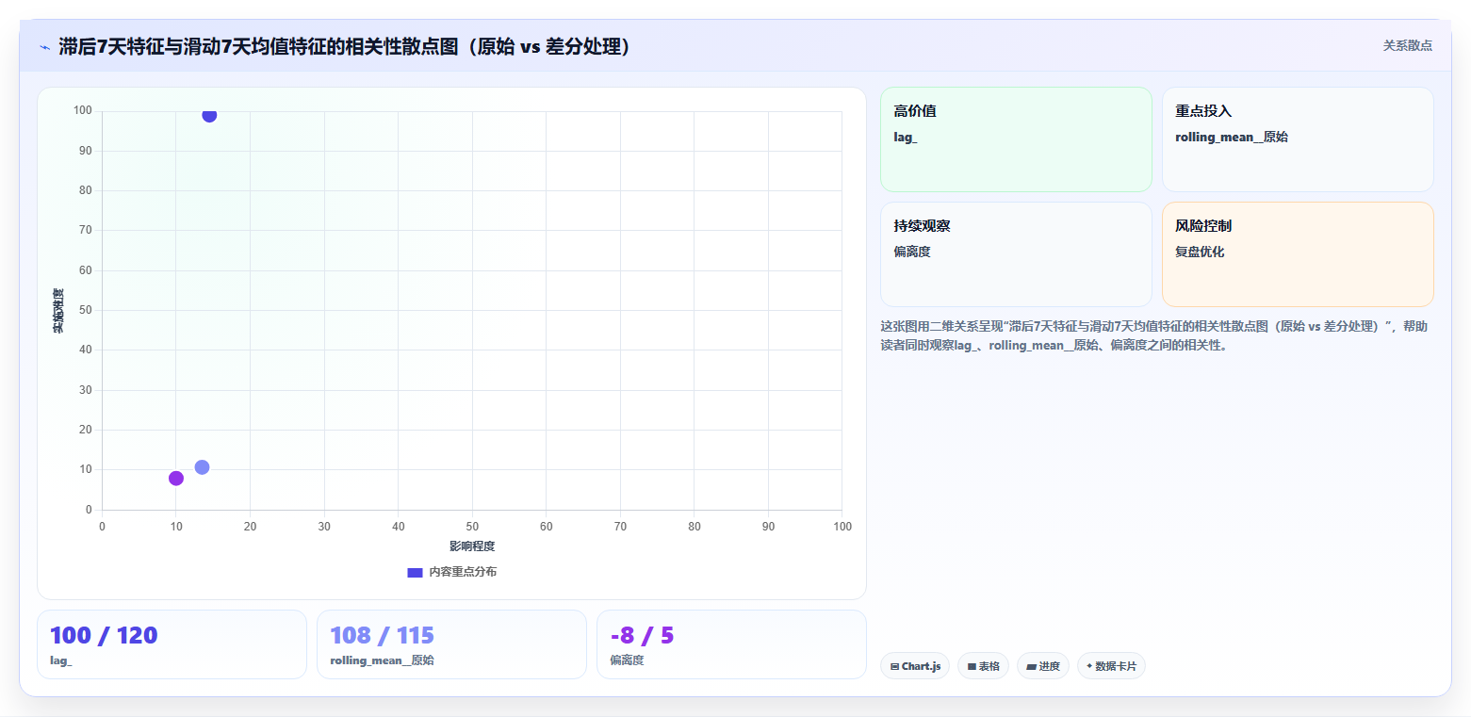Click the rolling_mean__原始 label under 108 / 115

pyautogui.click(x=382, y=660)
